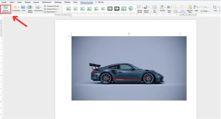Image resolution: width=221 pixels, height=119 pixels.
Task: Click the Alt Text icon
Action: tap(154, 7)
